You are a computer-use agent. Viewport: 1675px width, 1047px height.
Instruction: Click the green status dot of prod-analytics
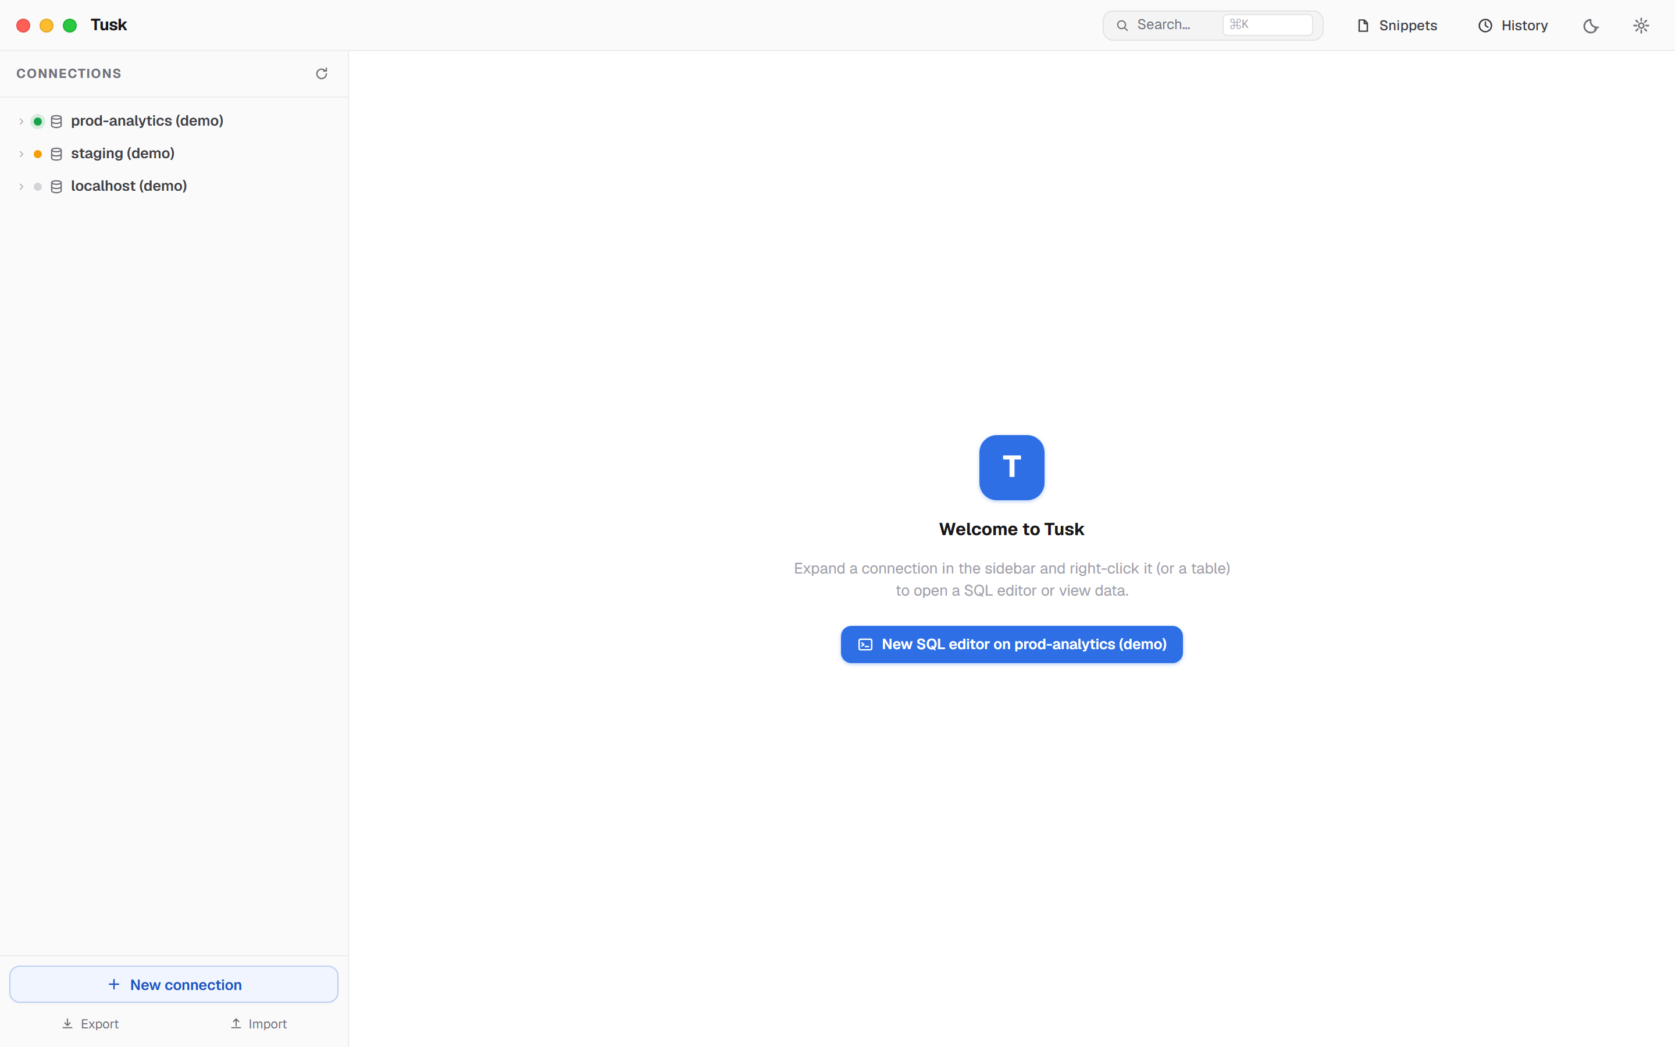click(x=38, y=121)
